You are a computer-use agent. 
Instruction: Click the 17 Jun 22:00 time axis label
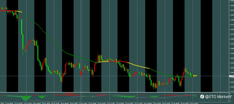point(28,103)
